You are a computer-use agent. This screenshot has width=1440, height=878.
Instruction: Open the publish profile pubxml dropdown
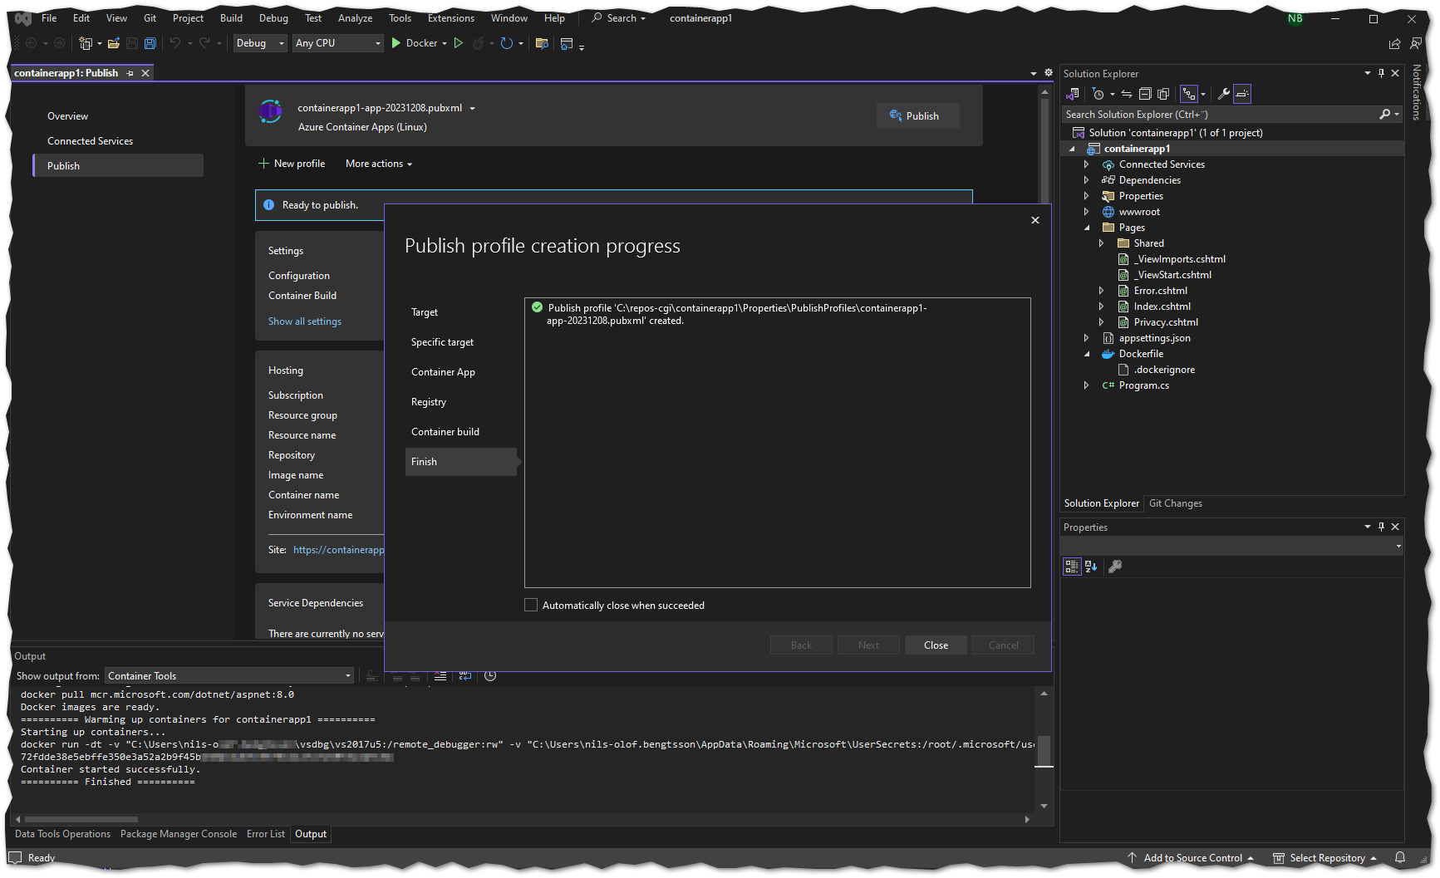(x=472, y=108)
